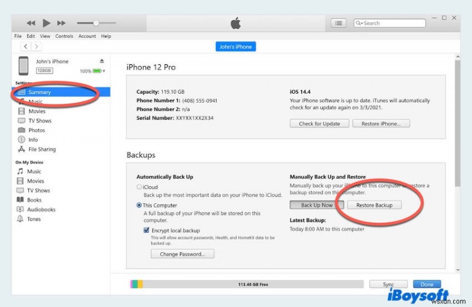Click in the Search field
Viewport: 472px width, 307px height.
click(x=389, y=23)
